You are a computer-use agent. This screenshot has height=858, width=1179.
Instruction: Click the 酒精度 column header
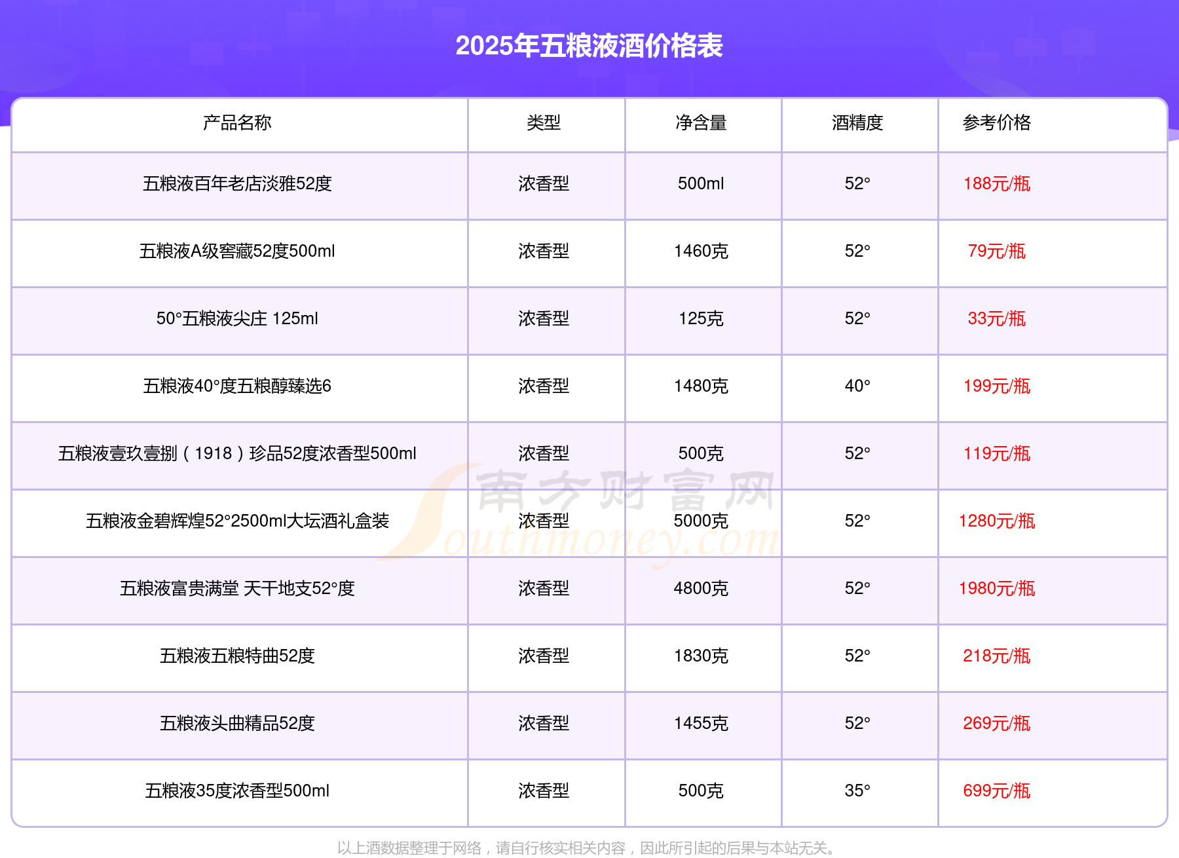[x=857, y=122]
